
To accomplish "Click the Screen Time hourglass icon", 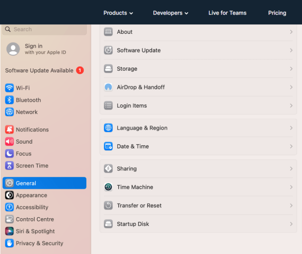I will pyautogui.click(x=9, y=166).
